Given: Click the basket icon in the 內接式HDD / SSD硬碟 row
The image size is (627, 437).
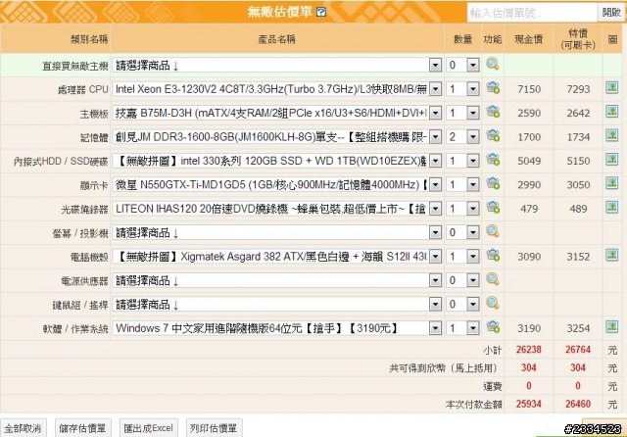Looking at the screenshot, I should pyautogui.click(x=493, y=160).
